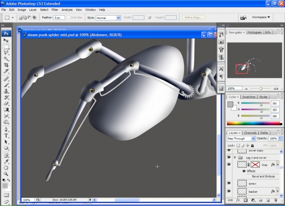Screen dimensions: 285x206
Task: Select the Magic Wand tool
Action: click(6, 59)
